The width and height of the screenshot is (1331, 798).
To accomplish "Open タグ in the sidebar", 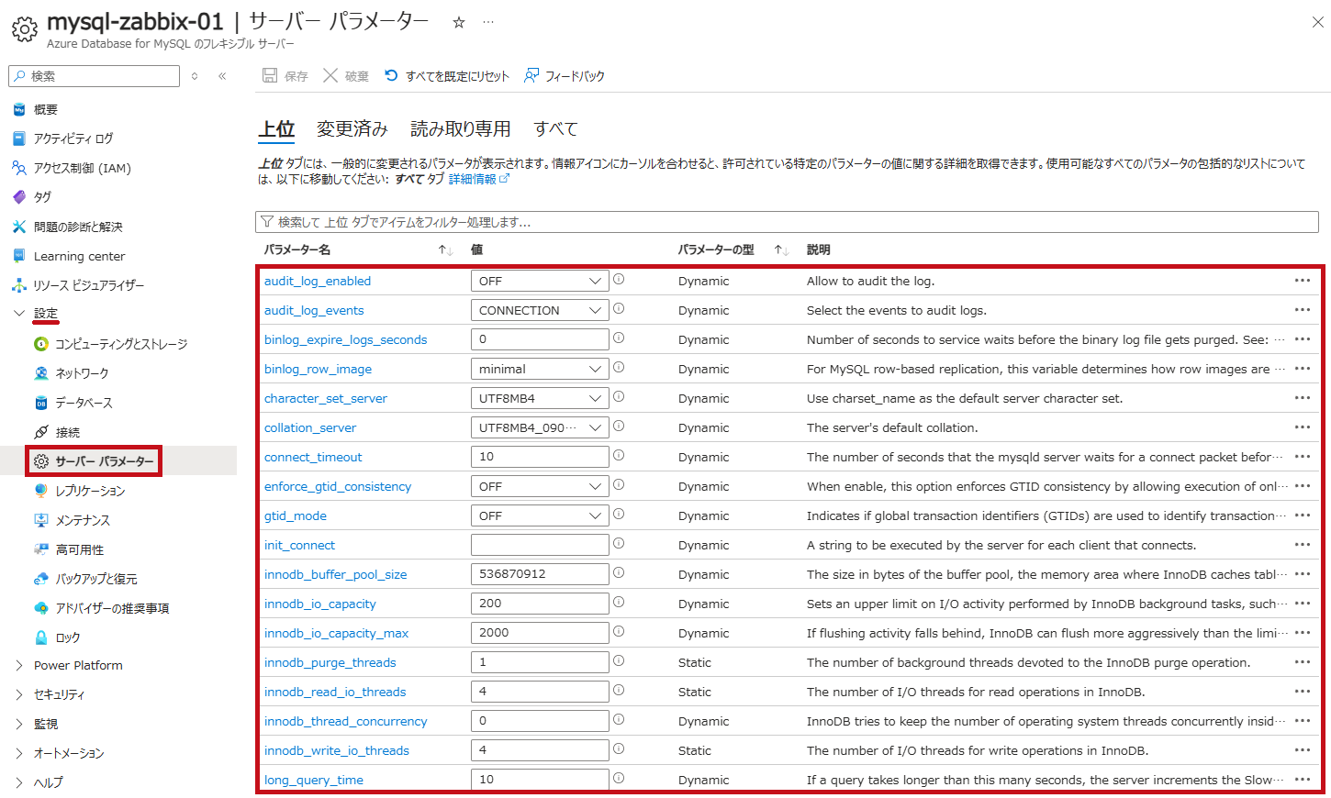I will 42,197.
